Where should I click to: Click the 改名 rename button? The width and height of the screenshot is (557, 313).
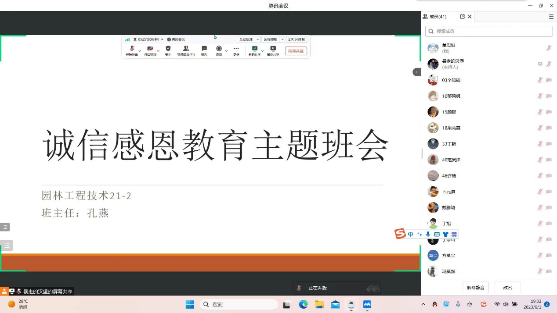point(507,288)
